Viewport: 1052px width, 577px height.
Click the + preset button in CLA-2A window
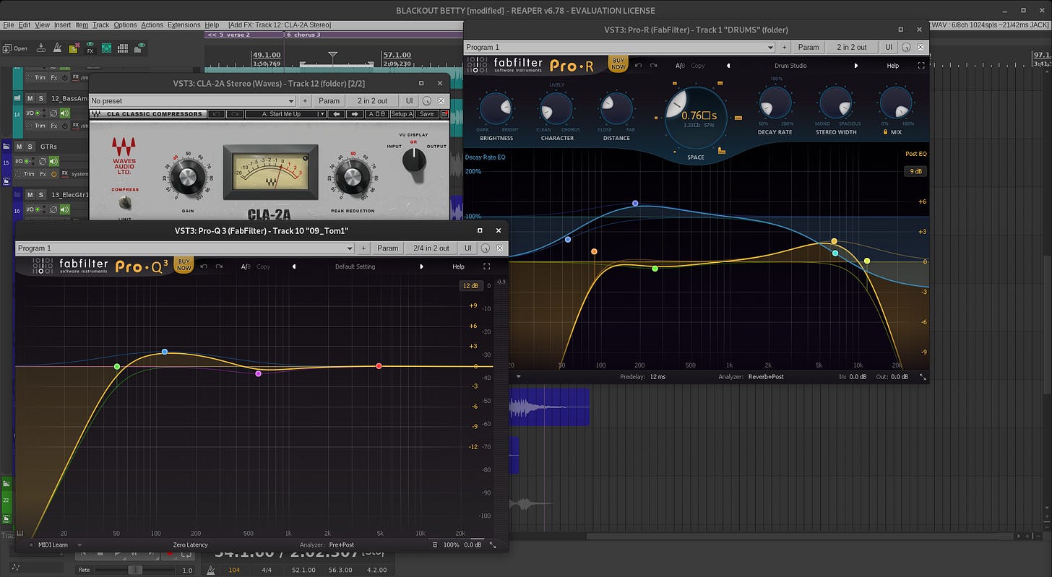click(305, 101)
